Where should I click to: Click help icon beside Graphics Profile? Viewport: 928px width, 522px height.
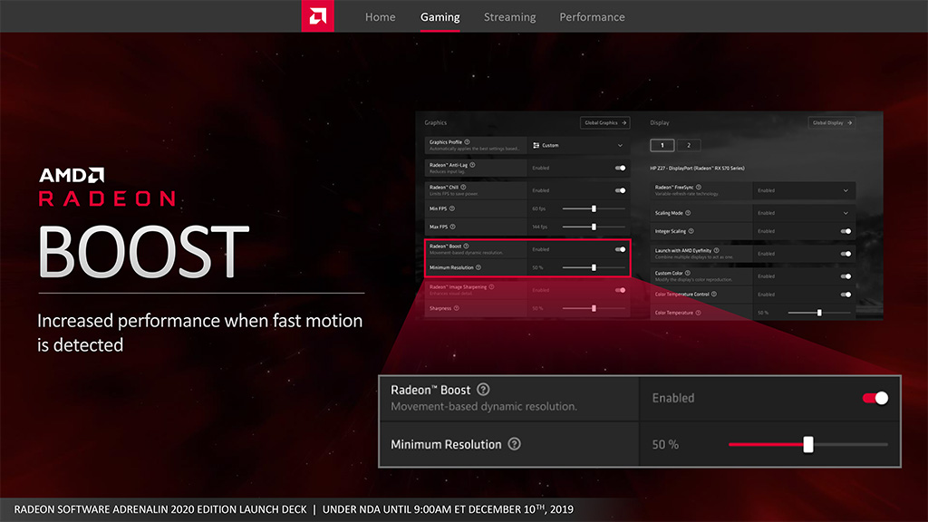[467, 142]
